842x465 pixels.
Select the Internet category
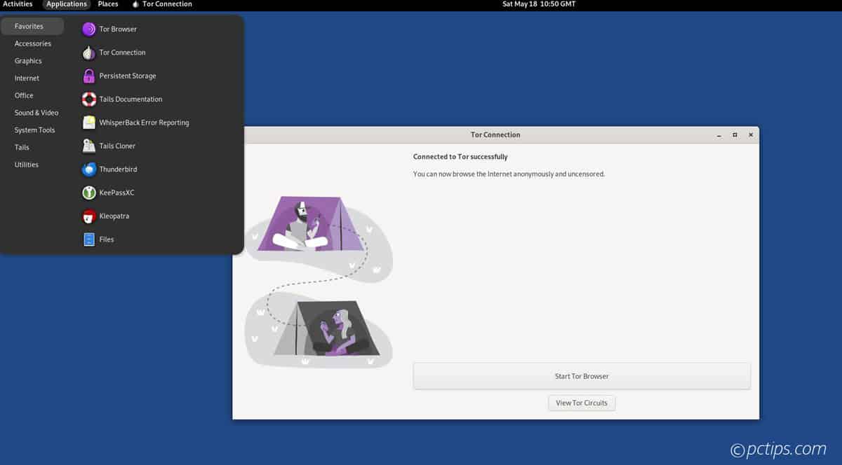pos(27,78)
